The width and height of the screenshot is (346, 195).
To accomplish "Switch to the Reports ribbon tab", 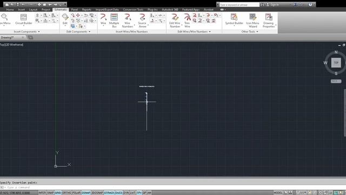I will [x=86, y=10].
